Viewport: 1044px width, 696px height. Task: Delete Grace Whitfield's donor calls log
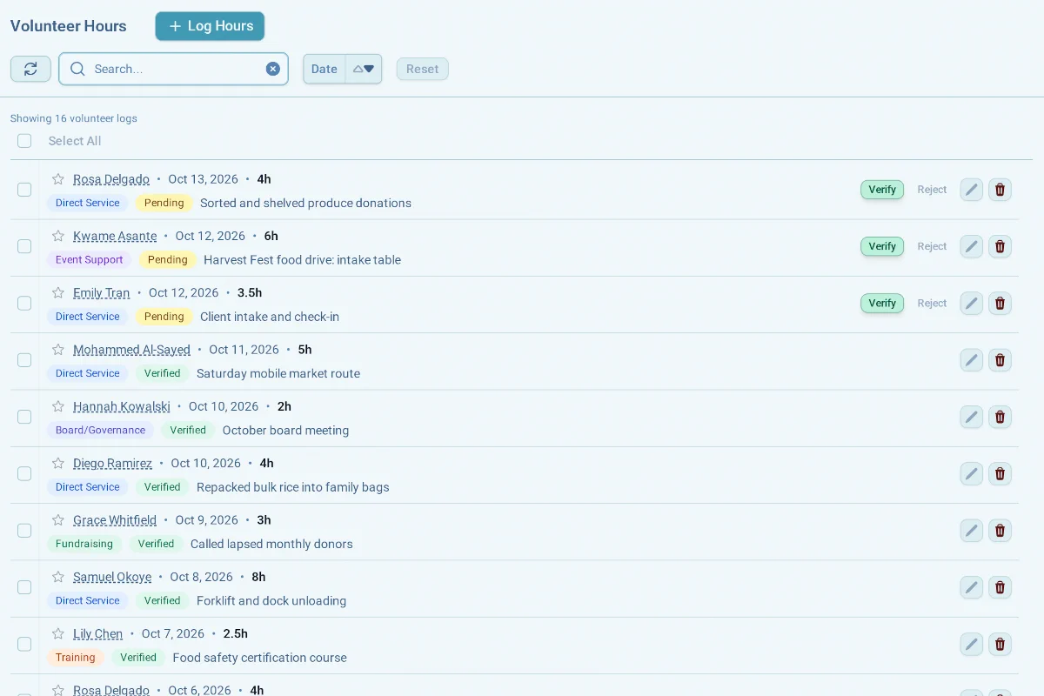[x=1000, y=530]
